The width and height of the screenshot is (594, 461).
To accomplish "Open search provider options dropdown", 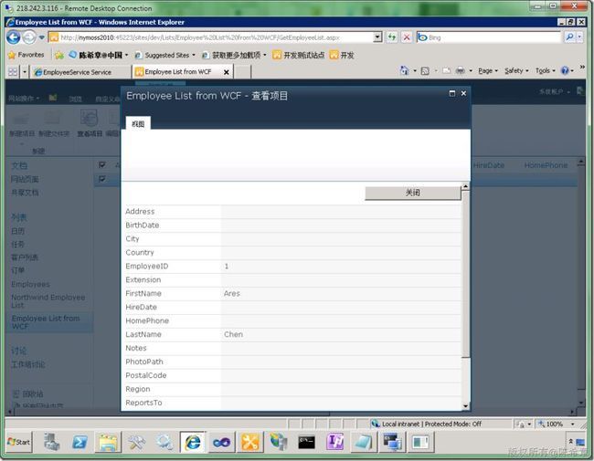I will (579, 37).
